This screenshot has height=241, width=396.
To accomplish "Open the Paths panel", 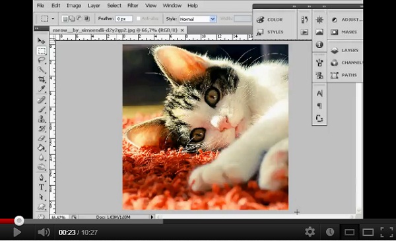I will pos(344,75).
